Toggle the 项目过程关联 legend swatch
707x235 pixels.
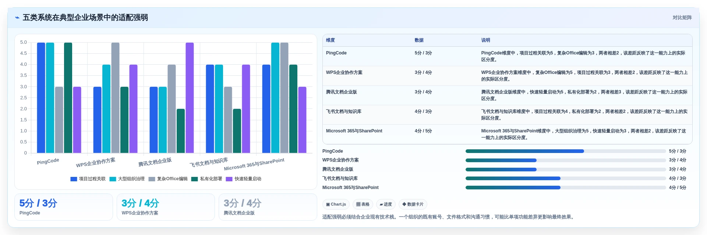pyautogui.click(x=74, y=179)
